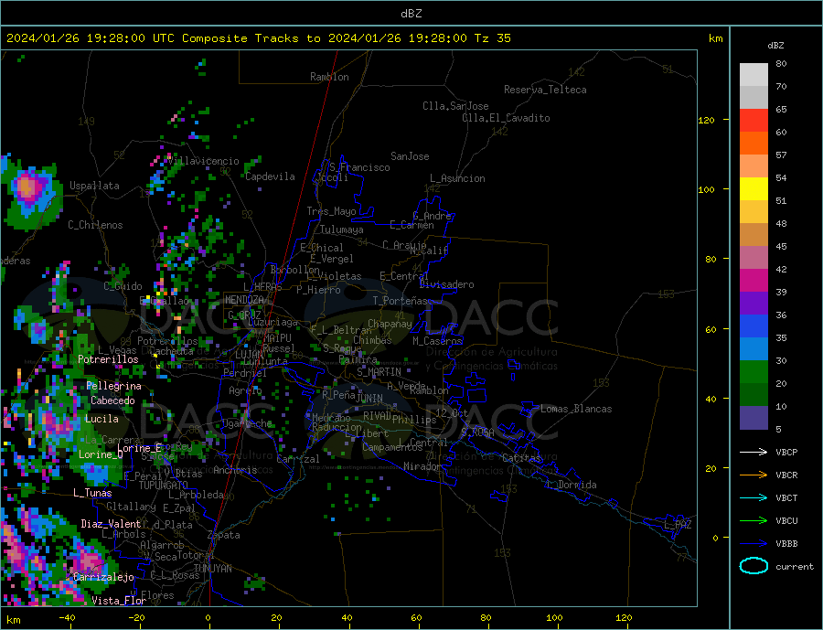Image resolution: width=823 pixels, height=630 pixels.
Task: Click the 'S_MARTIN' map label
Action: coord(379,372)
